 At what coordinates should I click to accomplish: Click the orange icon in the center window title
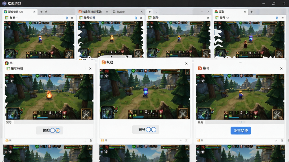pyautogui.click(x=104, y=62)
